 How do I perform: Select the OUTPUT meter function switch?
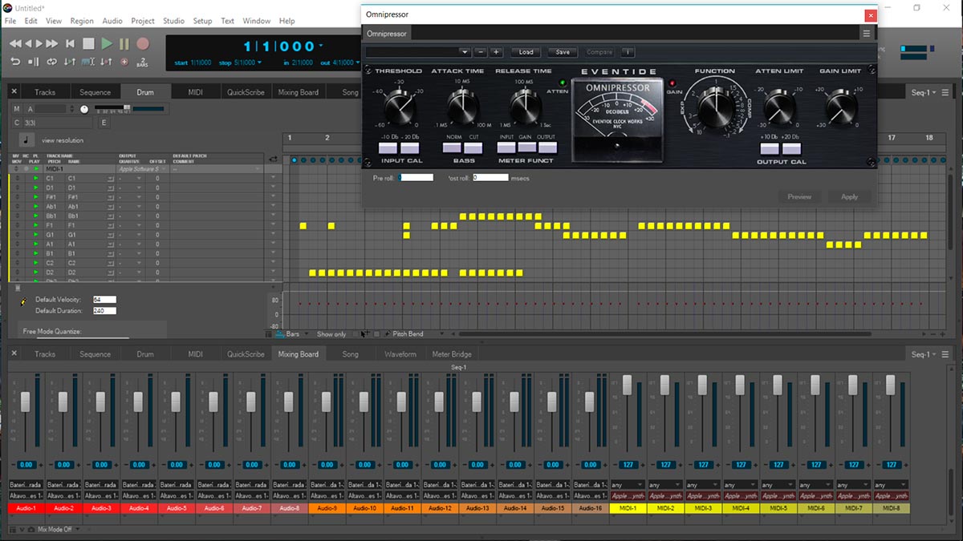[547, 147]
